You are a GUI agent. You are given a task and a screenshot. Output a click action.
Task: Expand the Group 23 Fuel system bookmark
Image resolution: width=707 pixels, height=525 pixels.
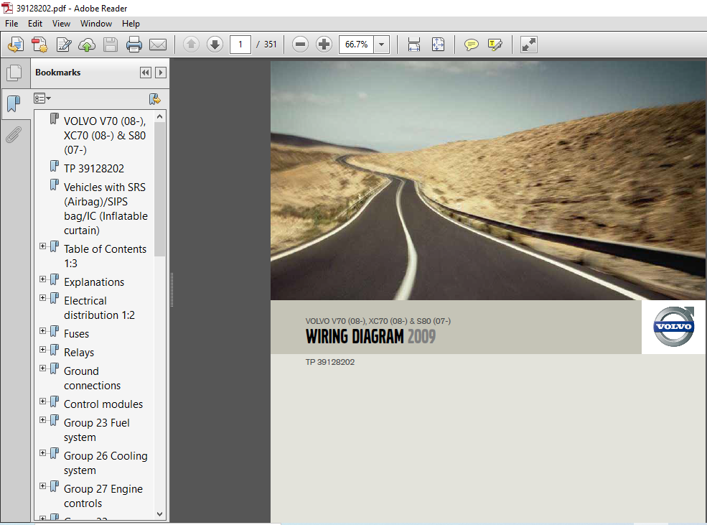coord(43,420)
